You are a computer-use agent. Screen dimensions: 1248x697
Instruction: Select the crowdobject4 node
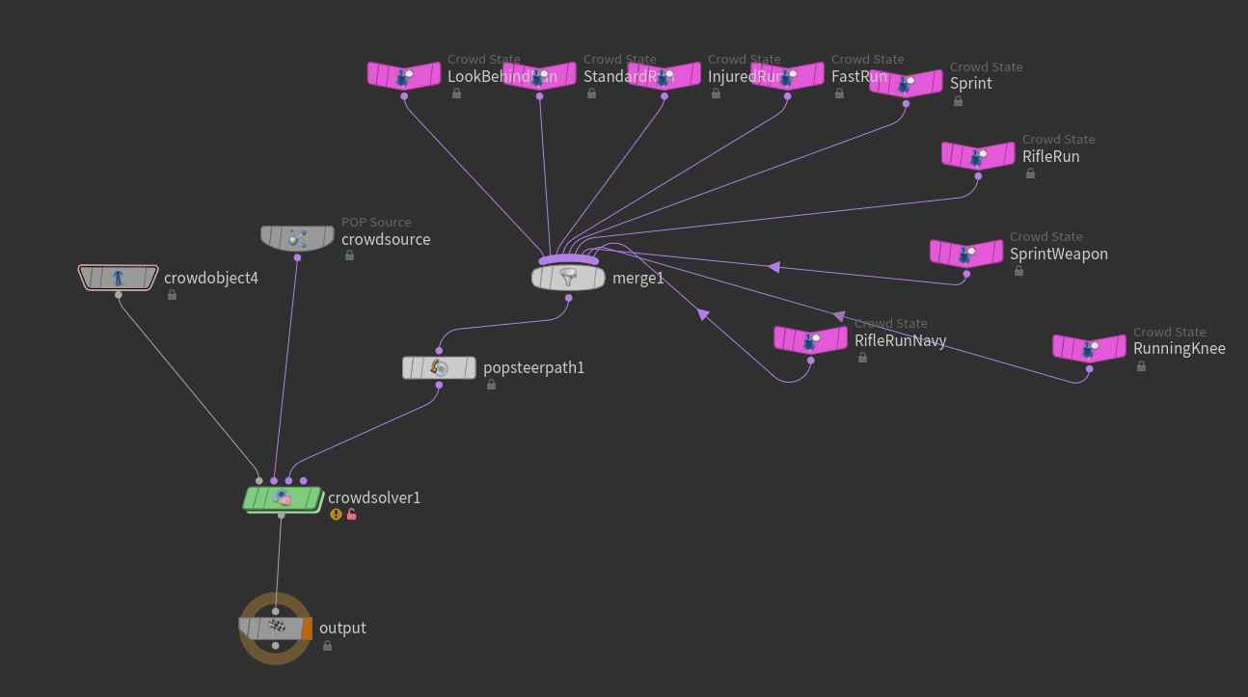coord(118,278)
